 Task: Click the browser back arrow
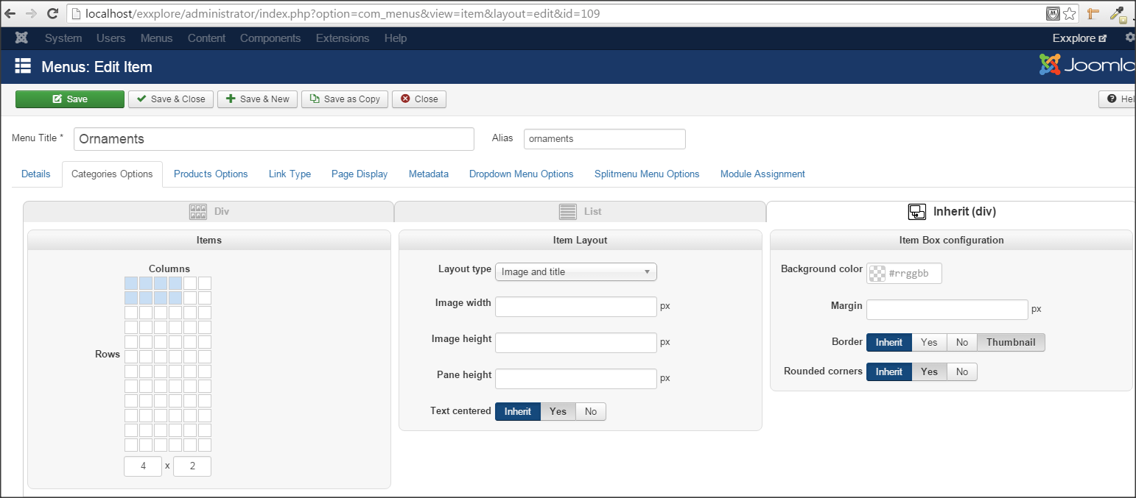click(x=10, y=13)
